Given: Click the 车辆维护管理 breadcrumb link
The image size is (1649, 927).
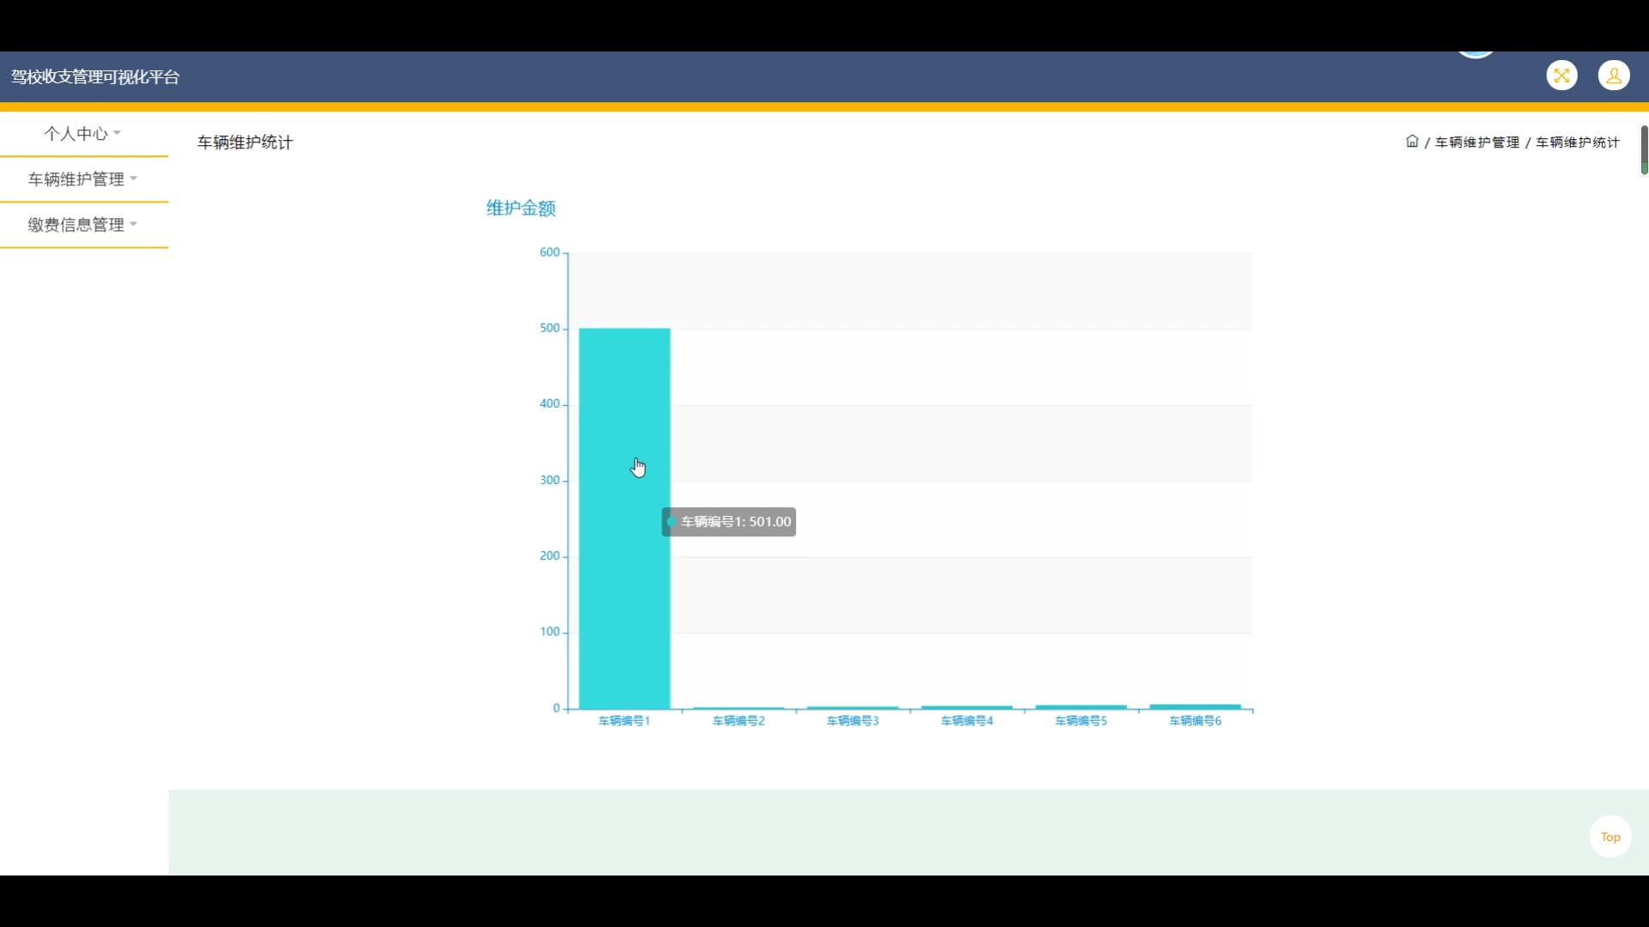Looking at the screenshot, I should (x=1477, y=142).
